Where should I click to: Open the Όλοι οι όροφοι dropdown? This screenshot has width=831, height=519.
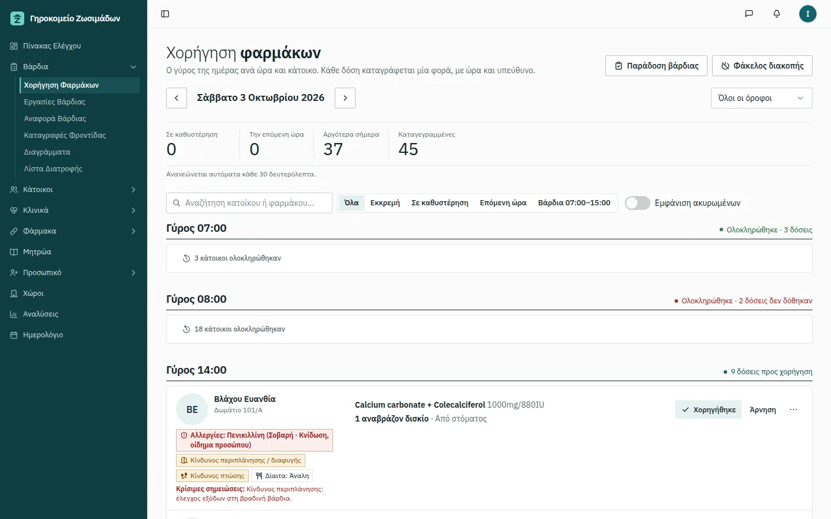click(761, 98)
